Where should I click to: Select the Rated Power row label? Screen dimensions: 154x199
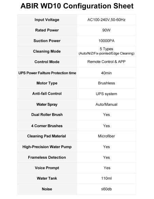coord(47,30)
